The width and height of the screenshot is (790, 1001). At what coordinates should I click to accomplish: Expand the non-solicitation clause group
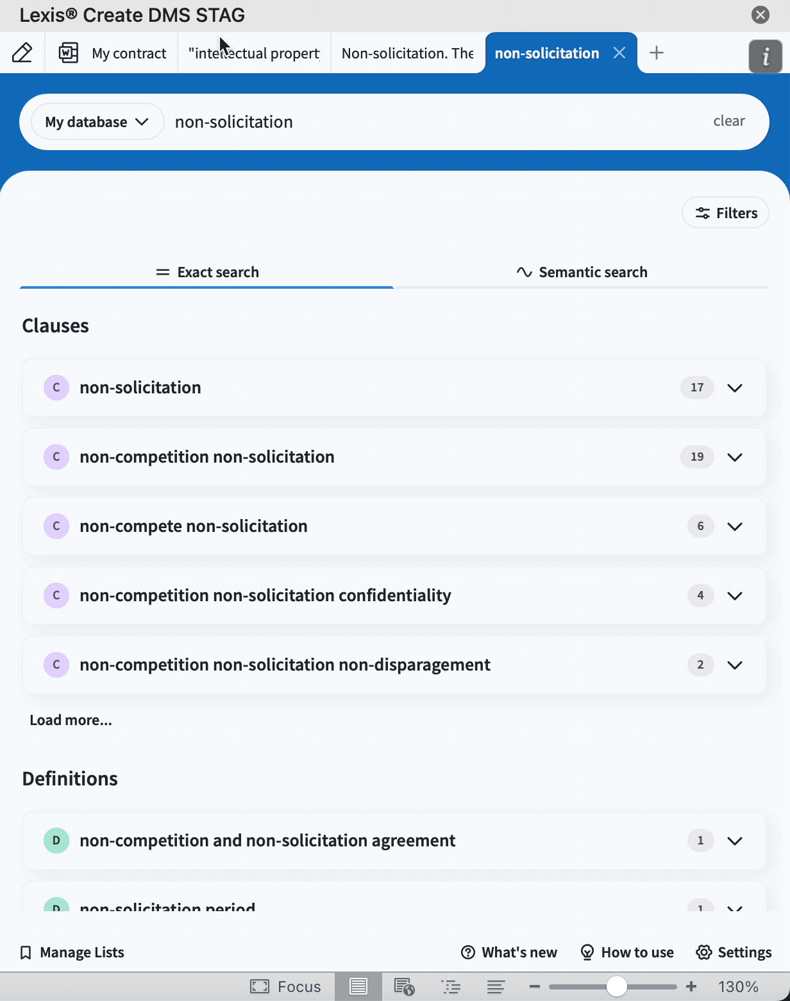tap(735, 388)
